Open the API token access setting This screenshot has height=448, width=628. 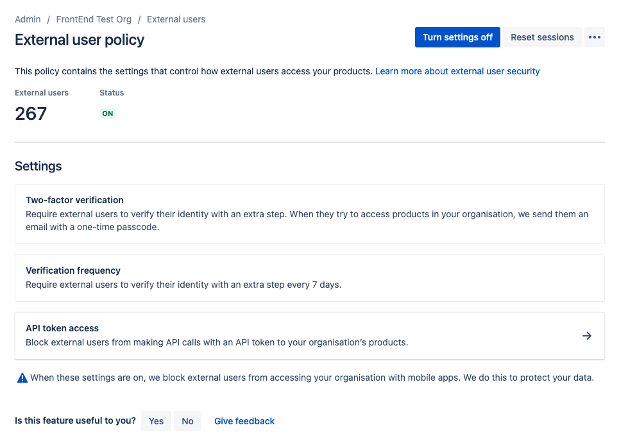(x=309, y=335)
